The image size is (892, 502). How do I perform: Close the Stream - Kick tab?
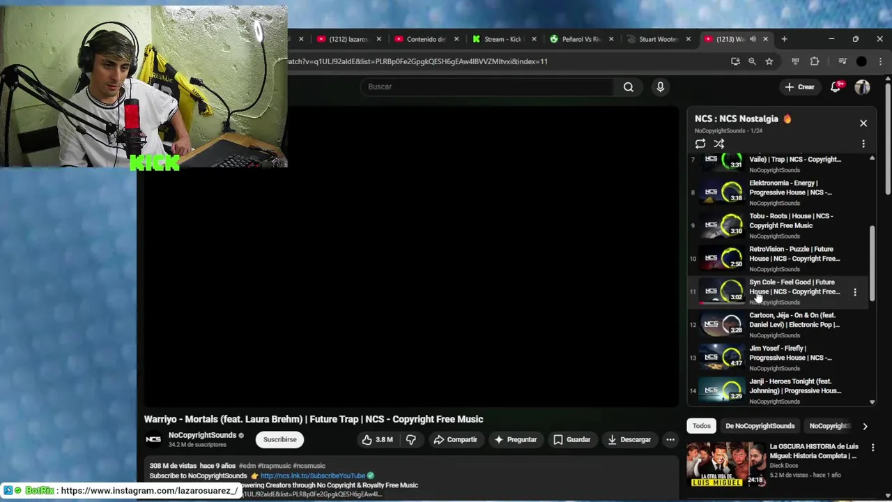(534, 39)
